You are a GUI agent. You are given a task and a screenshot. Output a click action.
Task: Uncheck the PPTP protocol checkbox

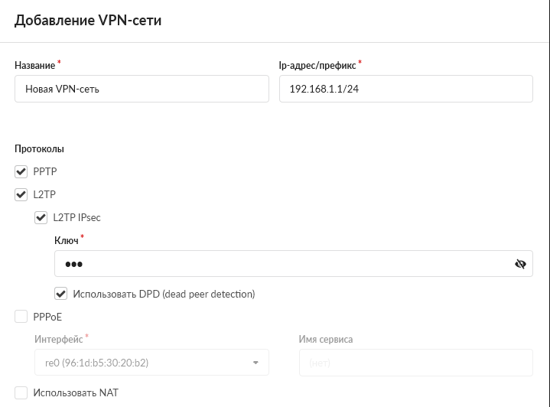coord(21,172)
